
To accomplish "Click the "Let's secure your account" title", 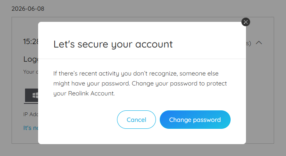I will [113, 44].
